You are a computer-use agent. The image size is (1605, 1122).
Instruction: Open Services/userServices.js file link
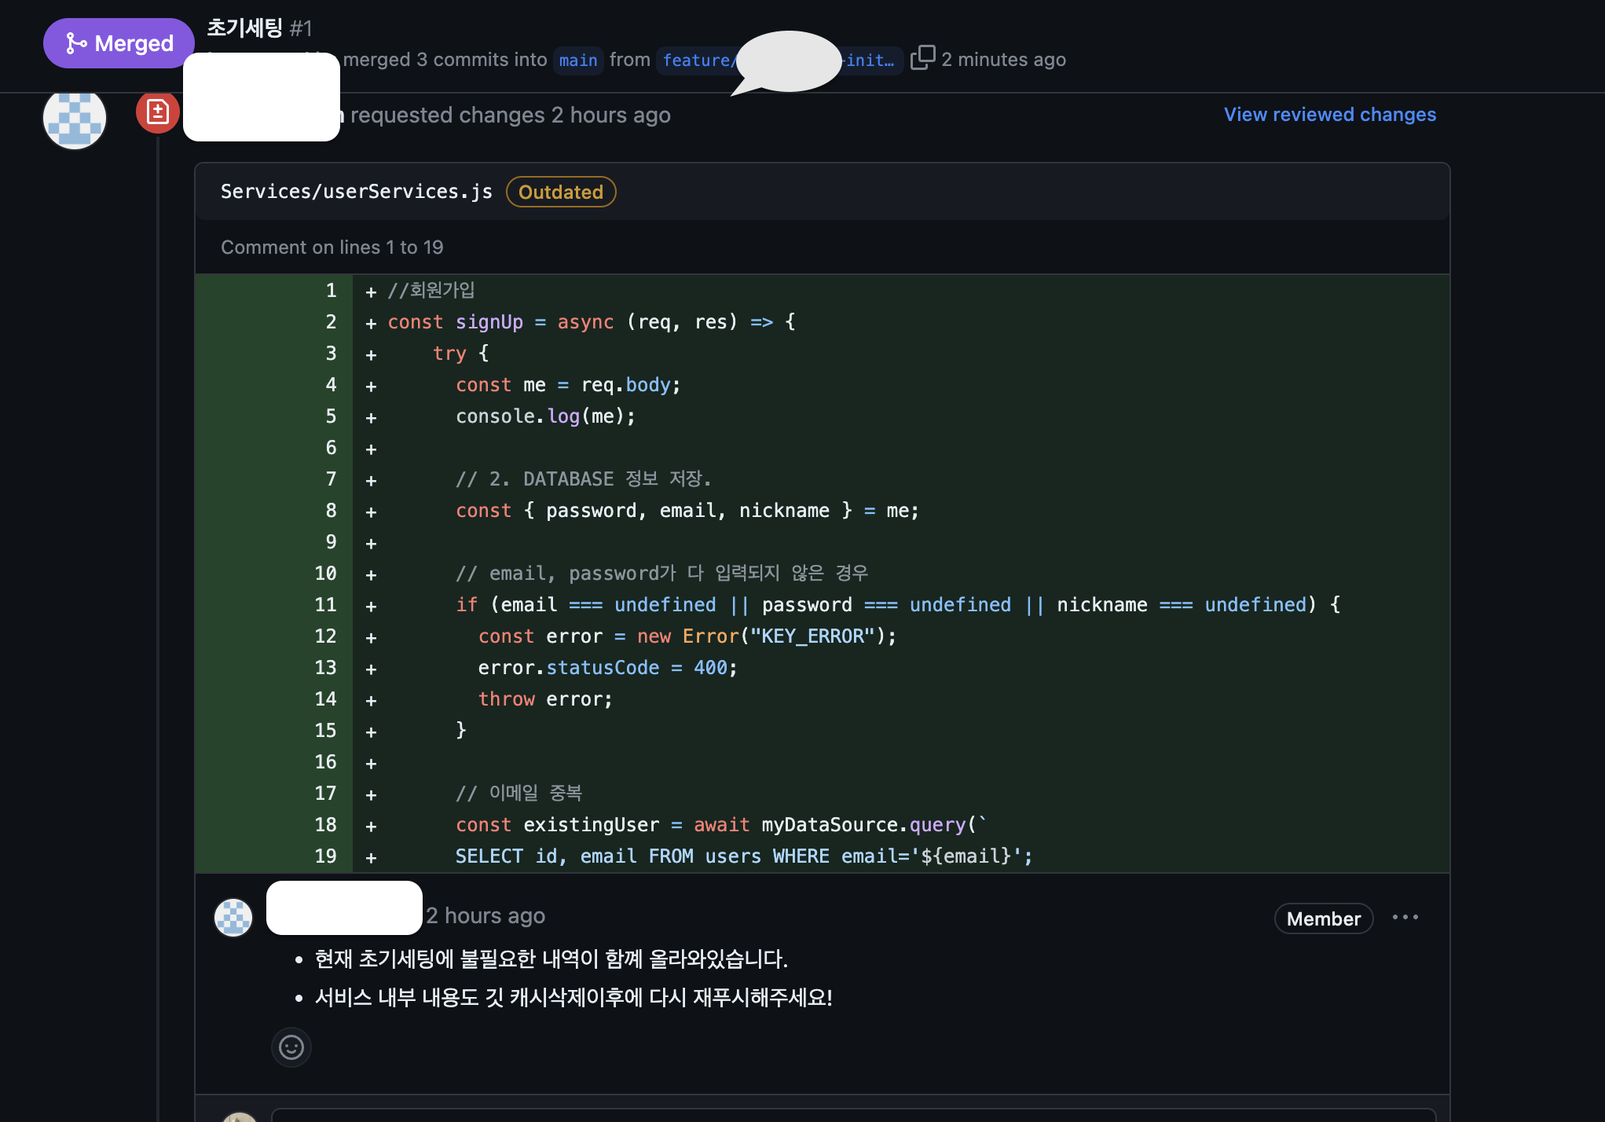coord(356,192)
